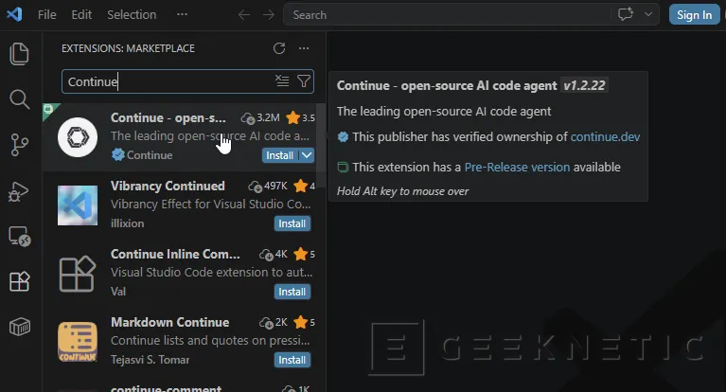Open the Edit menu

click(81, 15)
